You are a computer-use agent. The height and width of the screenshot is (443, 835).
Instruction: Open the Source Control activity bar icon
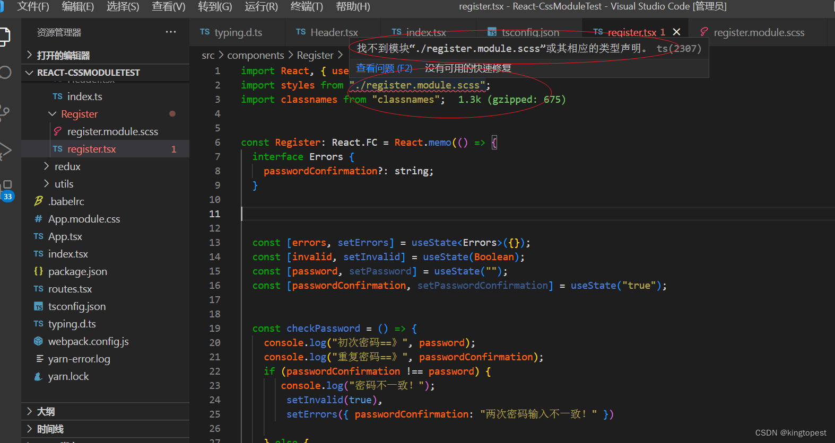pos(4,112)
